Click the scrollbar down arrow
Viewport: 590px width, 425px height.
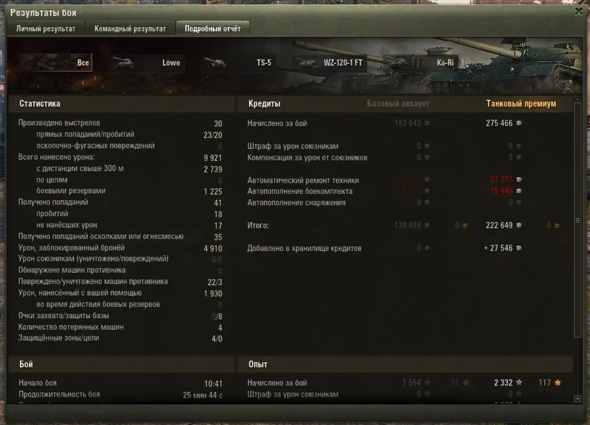[x=578, y=399]
